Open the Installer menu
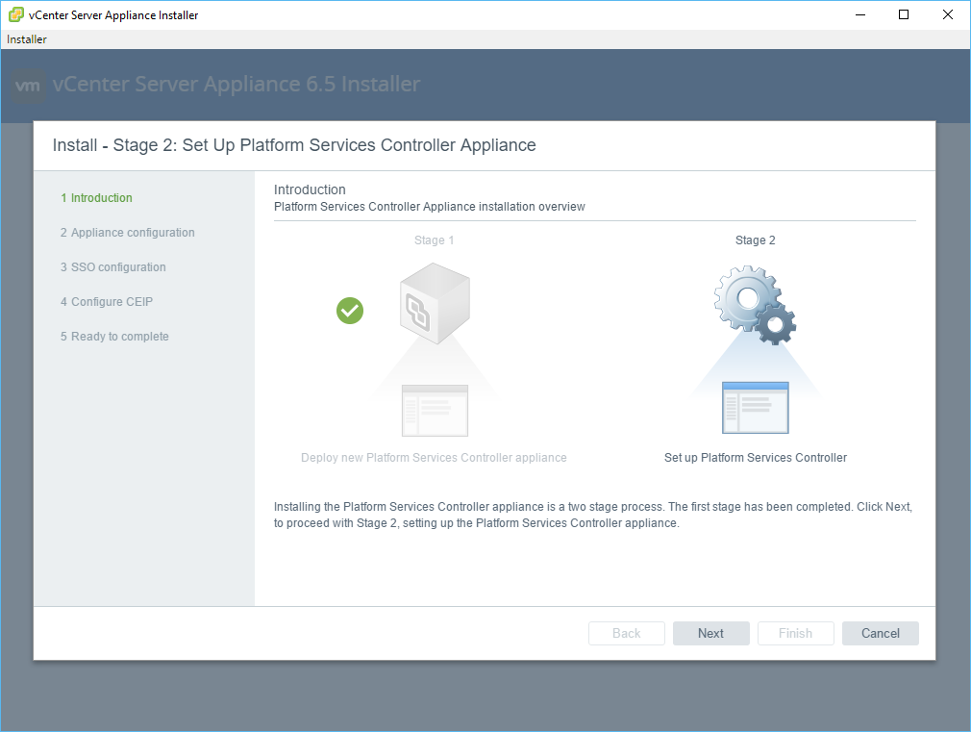 pos(27,39)
